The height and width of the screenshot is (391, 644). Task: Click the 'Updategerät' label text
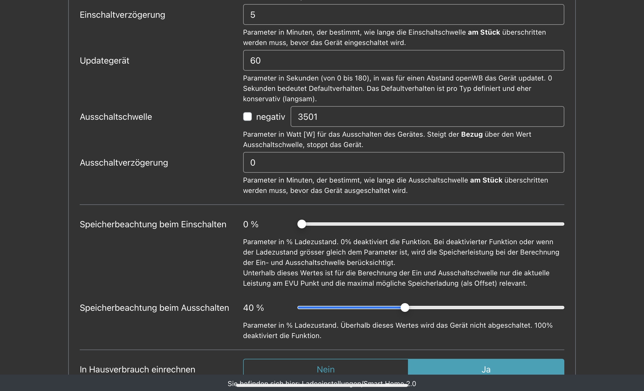tap(105, 61)
